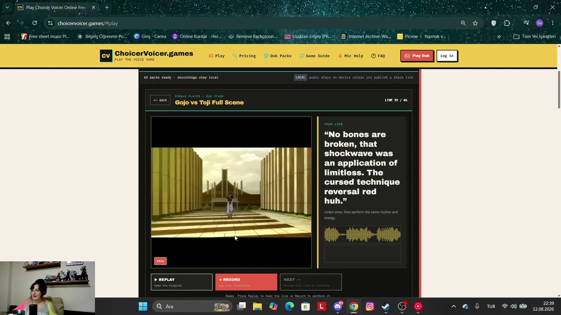Open the FAQ nav link

click(x=378, y=56)
